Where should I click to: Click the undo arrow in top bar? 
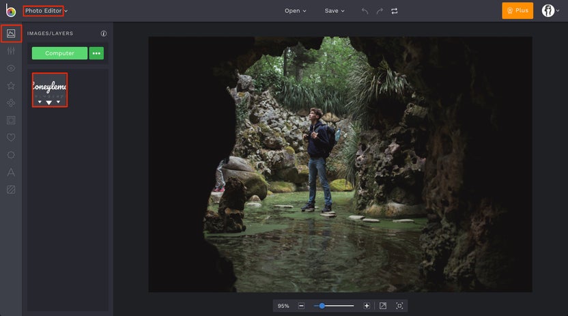click(x=365, y=11)
